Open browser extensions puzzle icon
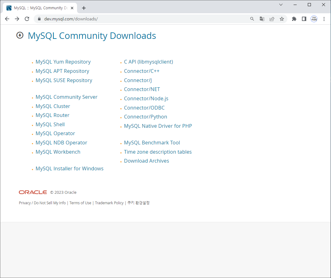 pyautogui.click(x=294, y=19)
